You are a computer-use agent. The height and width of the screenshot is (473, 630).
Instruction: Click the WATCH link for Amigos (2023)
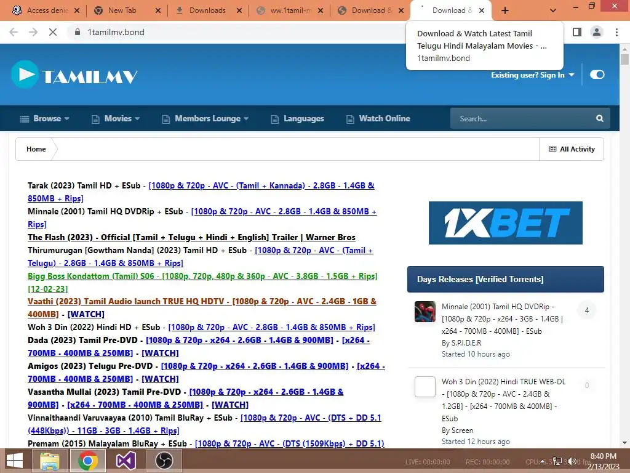[x=160, y=379]
